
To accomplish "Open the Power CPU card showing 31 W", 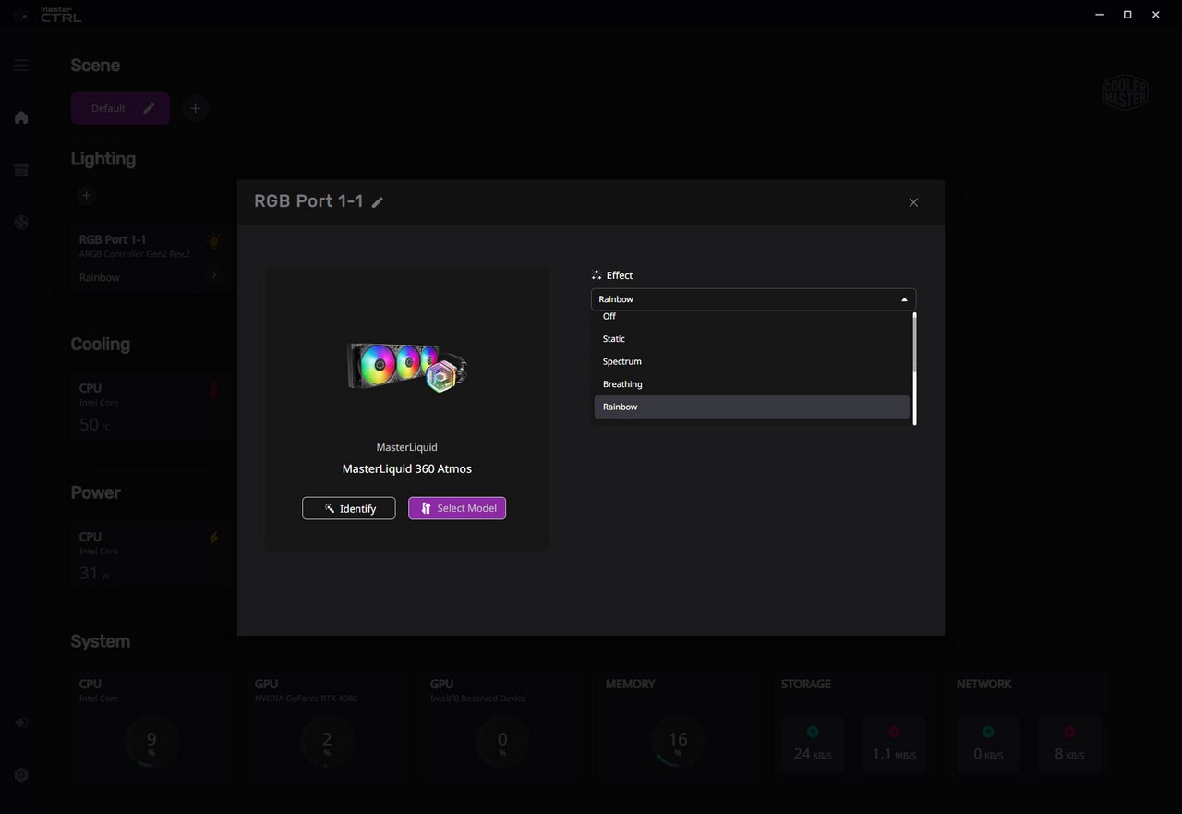I will [x=151, y=556].
